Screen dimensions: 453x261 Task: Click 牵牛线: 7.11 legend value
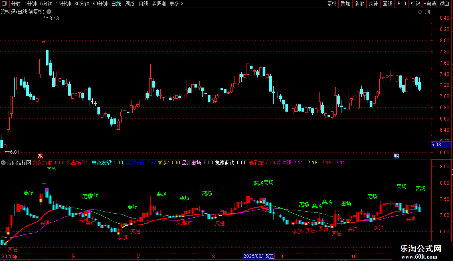pos(290,163)
